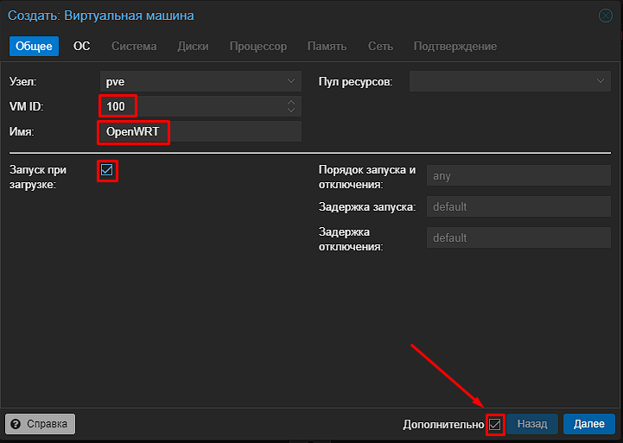The height and width of the screenshot is (443, 623).
Task: Click the Задержка запуска field
Action: coord(518,206)
